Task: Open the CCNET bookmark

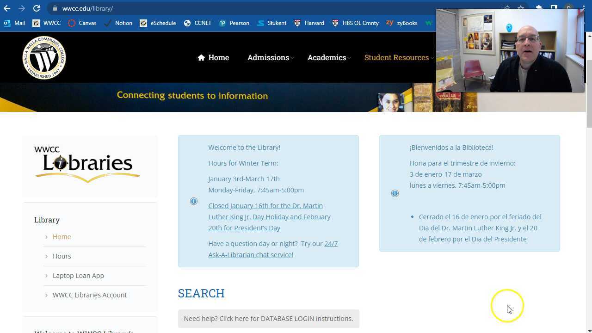Action: (197, 23)
